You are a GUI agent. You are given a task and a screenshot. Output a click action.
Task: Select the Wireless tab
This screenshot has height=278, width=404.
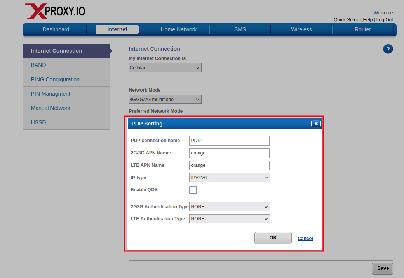coord(301,29)
